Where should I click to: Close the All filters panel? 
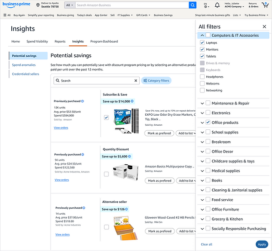click(264, 27)
